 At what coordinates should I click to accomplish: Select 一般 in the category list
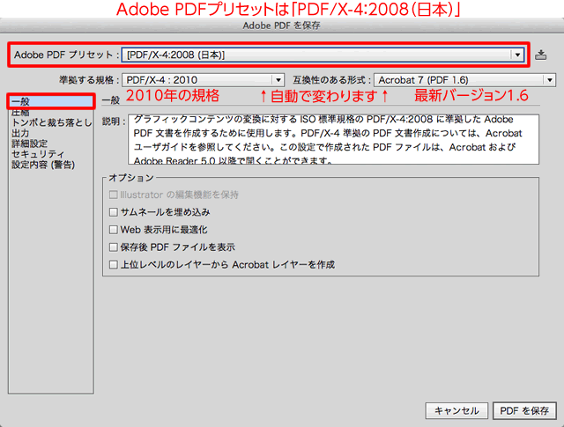pyautogui.click(x=51, y=102)
